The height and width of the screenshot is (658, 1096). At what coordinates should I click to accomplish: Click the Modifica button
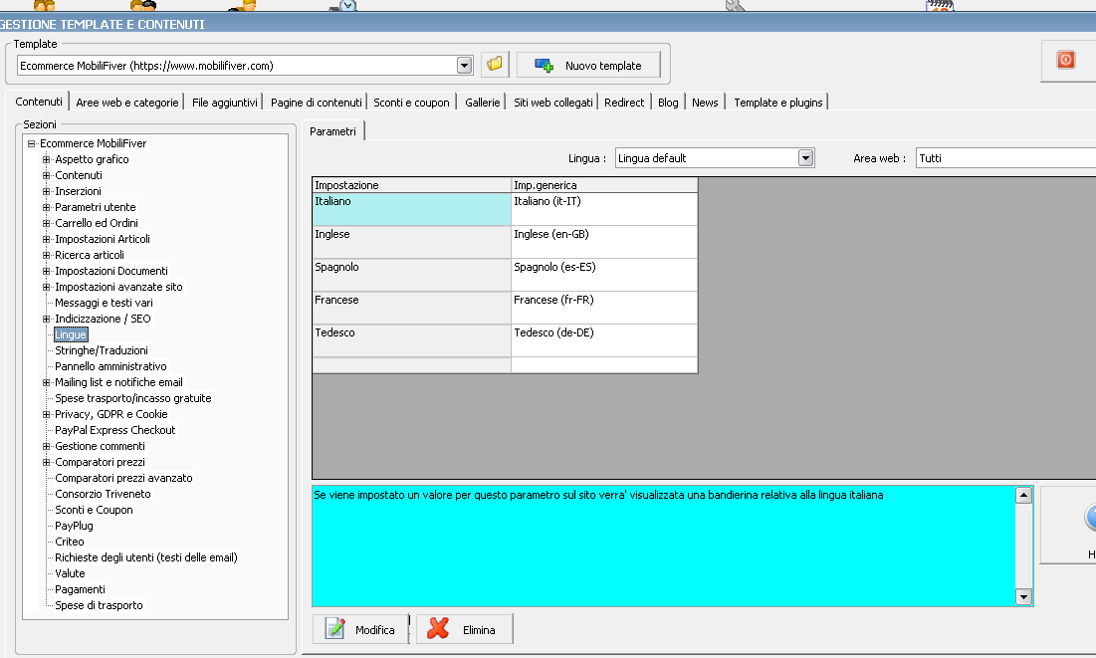[360, 629]
